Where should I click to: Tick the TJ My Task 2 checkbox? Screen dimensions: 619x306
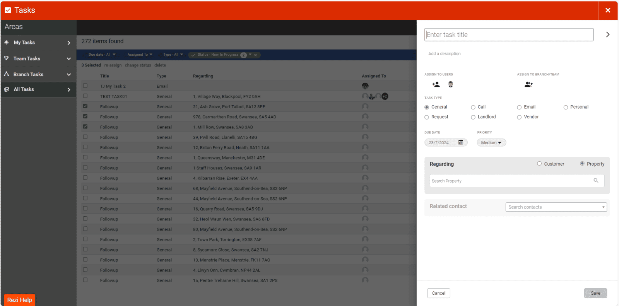[x=85, y=85]
